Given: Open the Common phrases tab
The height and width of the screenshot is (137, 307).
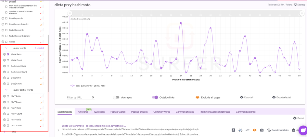Looking at the screenshot, I should (x=185, y=112).
